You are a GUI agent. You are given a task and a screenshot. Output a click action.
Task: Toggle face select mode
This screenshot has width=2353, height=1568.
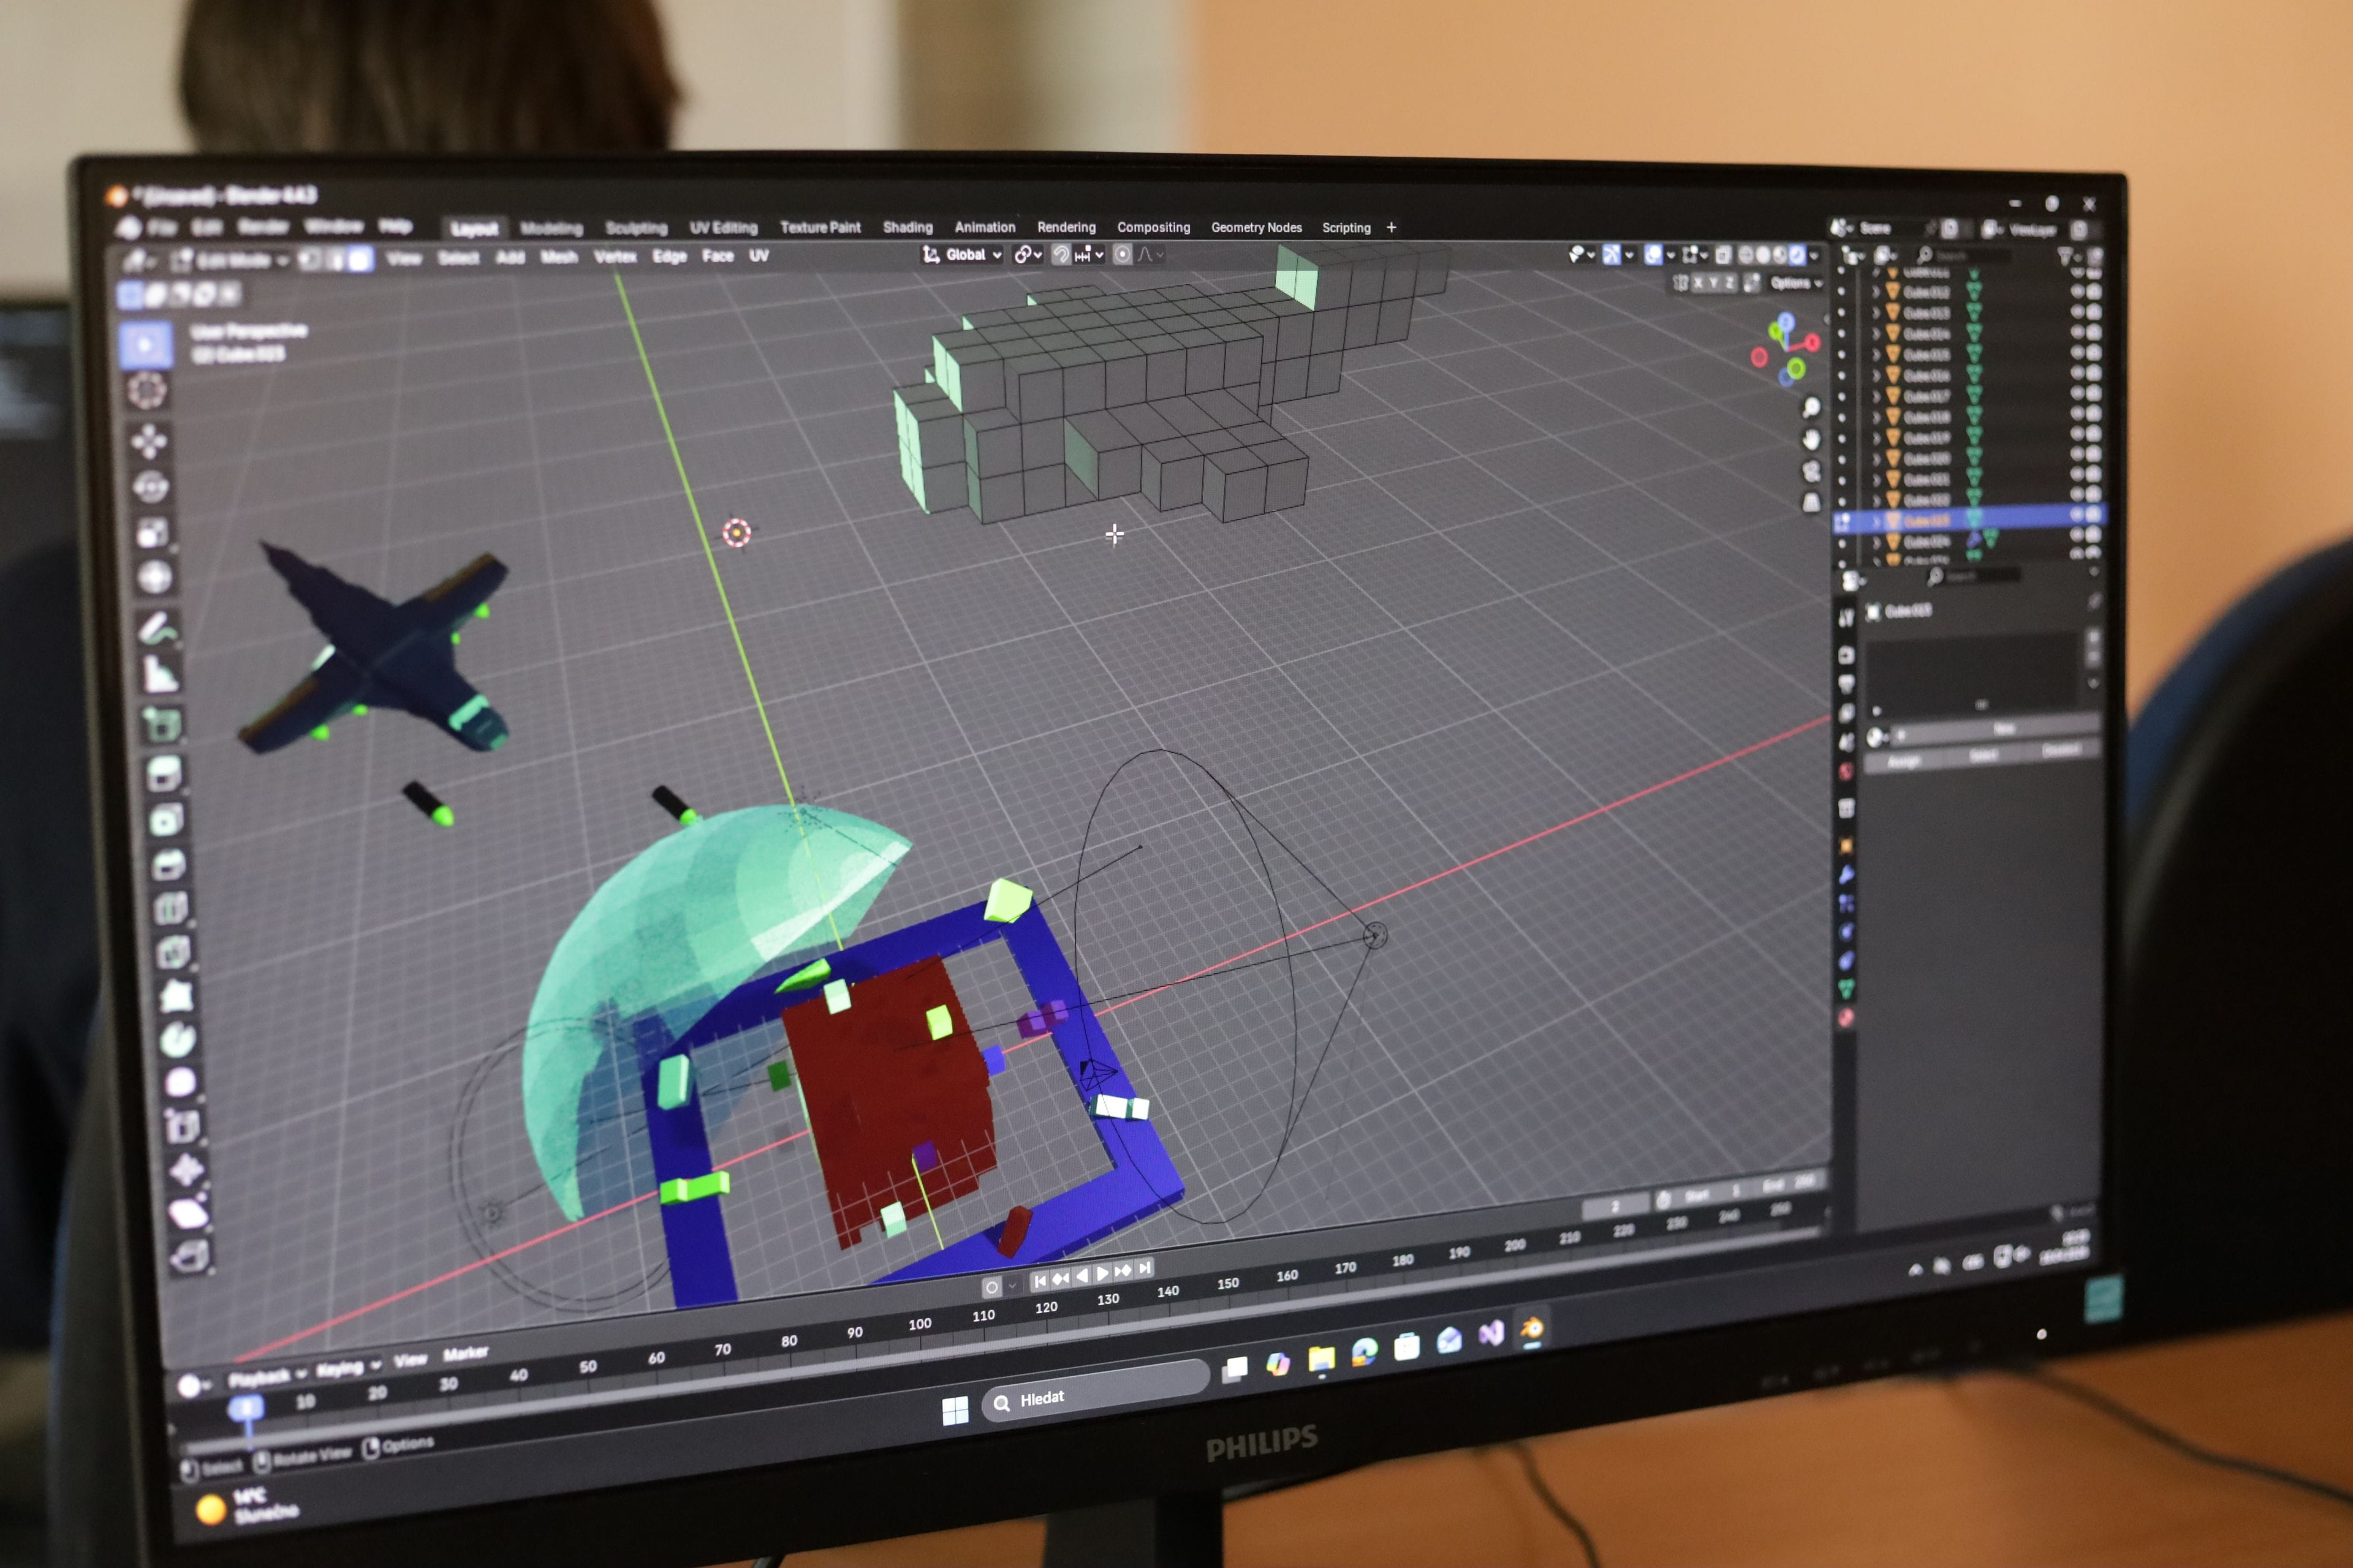(360, 260)
